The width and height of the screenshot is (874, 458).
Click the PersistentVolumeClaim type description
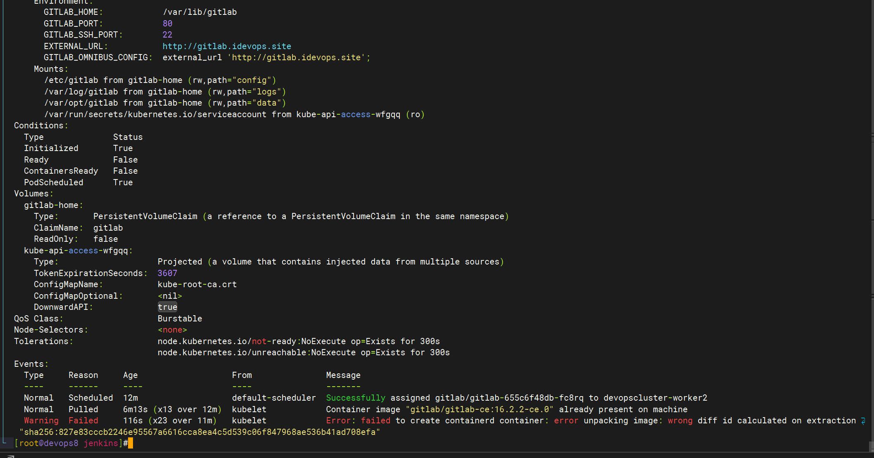(301, 216)
